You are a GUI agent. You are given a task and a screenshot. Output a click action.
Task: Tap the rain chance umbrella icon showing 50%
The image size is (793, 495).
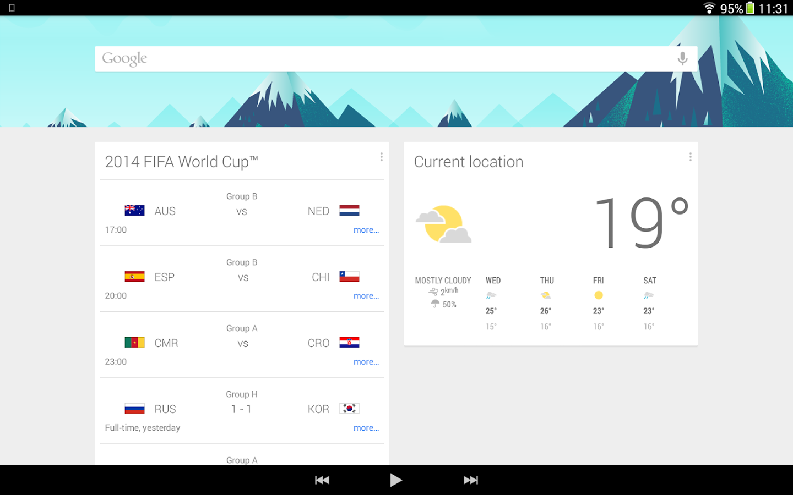[434, 304]
